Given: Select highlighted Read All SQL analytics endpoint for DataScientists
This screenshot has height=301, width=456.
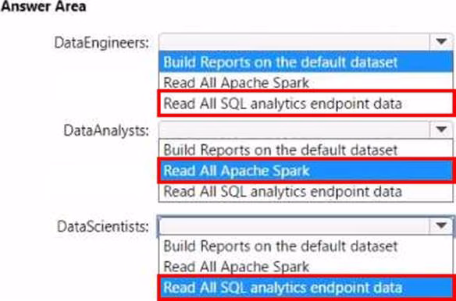Looking at the screenshot, I should point(305,288).
